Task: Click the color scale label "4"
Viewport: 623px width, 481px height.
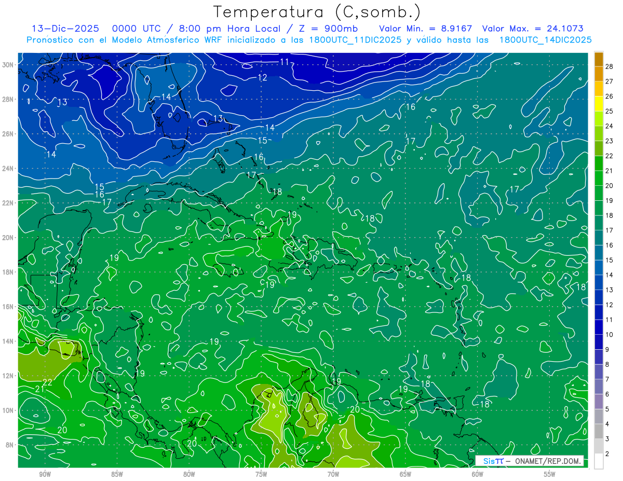Action: (x=607, y=424)
